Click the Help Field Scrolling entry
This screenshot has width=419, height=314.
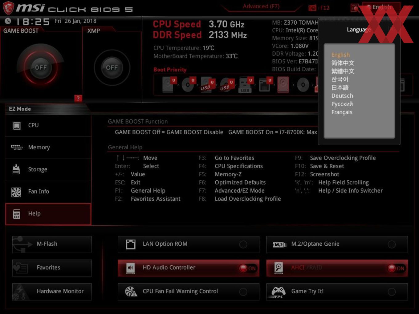pos(344,183)
